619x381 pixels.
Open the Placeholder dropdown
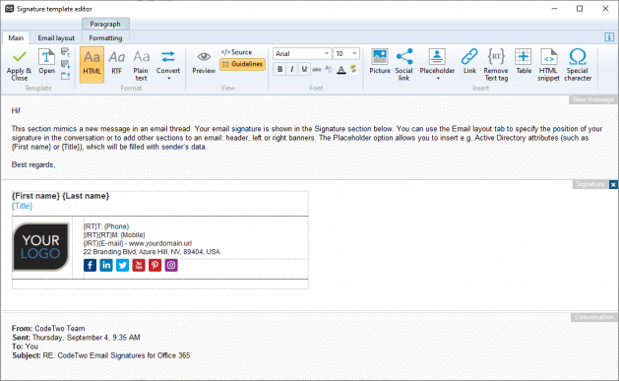click(437, 65)
